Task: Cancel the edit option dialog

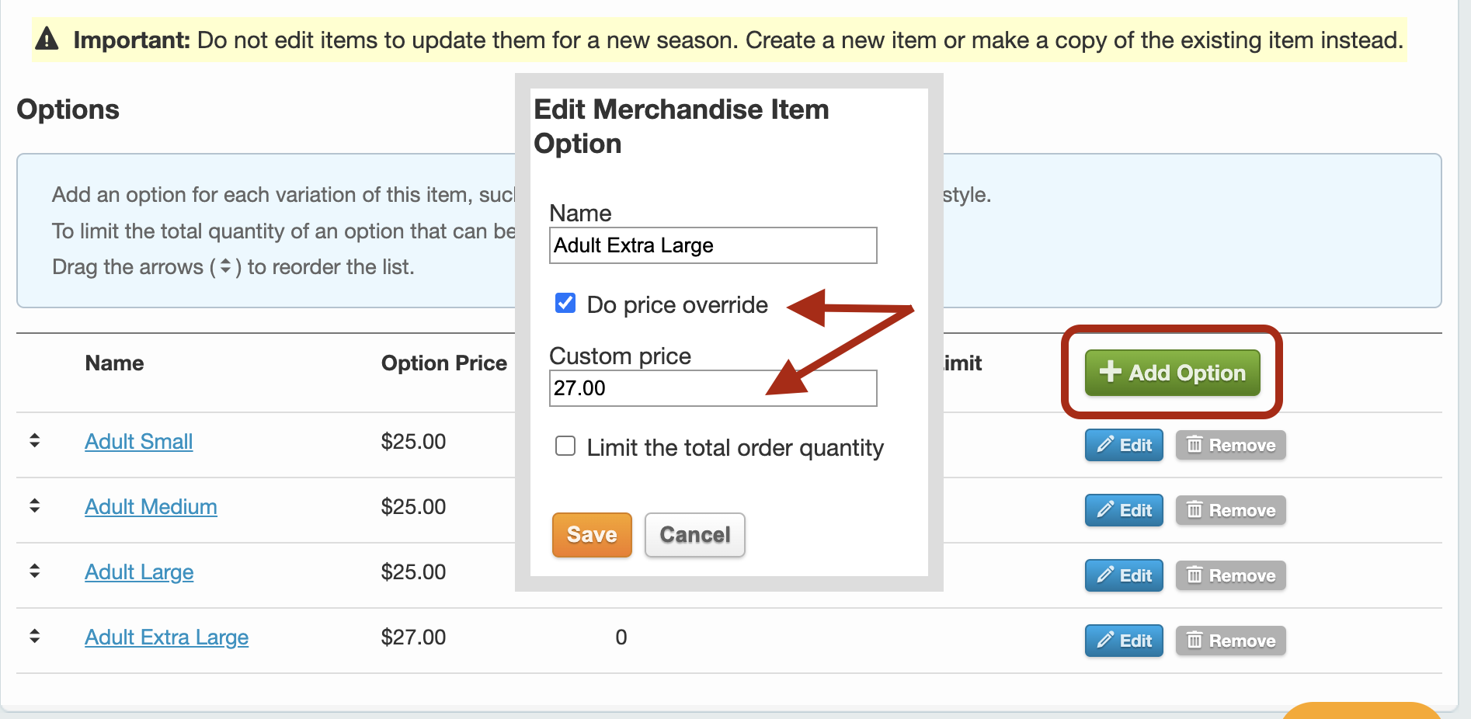Action: [694, 535]
